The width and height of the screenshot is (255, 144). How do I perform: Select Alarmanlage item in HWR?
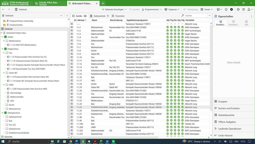[x=16, y=93]
